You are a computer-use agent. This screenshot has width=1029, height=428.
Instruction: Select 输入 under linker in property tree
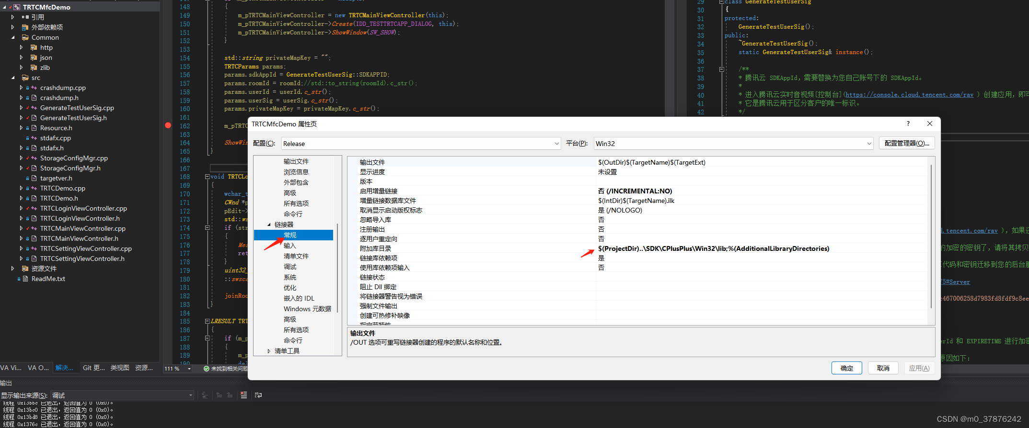pos(290,246)
